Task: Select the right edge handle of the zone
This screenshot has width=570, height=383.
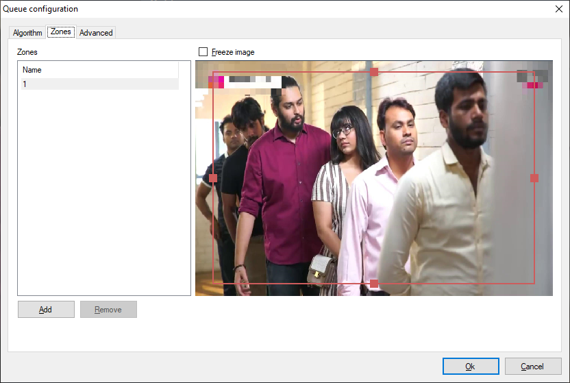Action: pos(534,178)
